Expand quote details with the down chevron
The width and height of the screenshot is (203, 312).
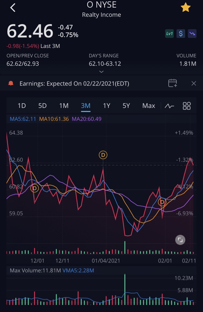tap(101, 72)
